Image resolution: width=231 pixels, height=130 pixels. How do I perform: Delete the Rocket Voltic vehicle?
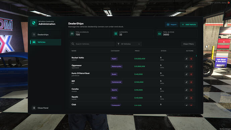coord(191,59)
